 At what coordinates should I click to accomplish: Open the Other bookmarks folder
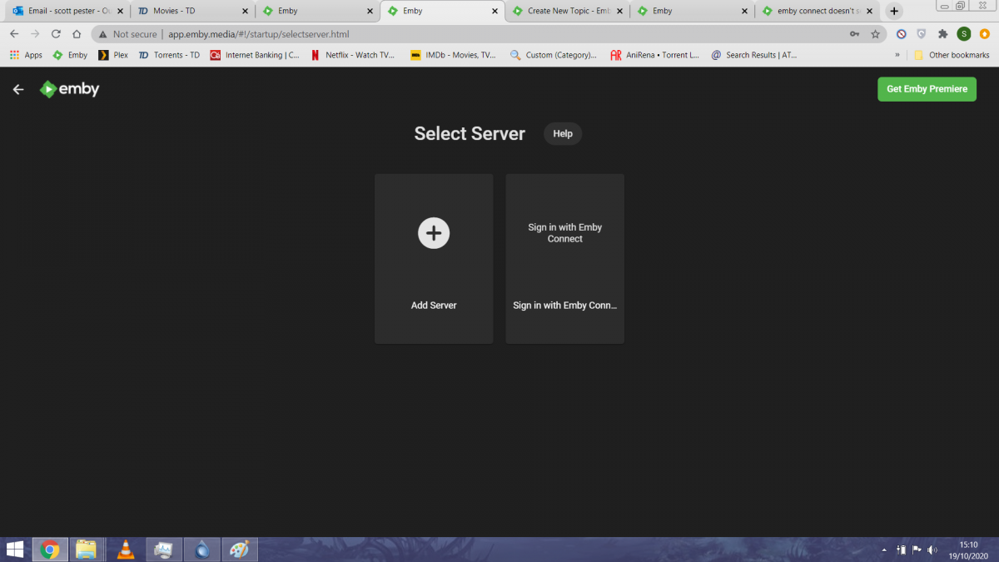(x=952, y=55)
